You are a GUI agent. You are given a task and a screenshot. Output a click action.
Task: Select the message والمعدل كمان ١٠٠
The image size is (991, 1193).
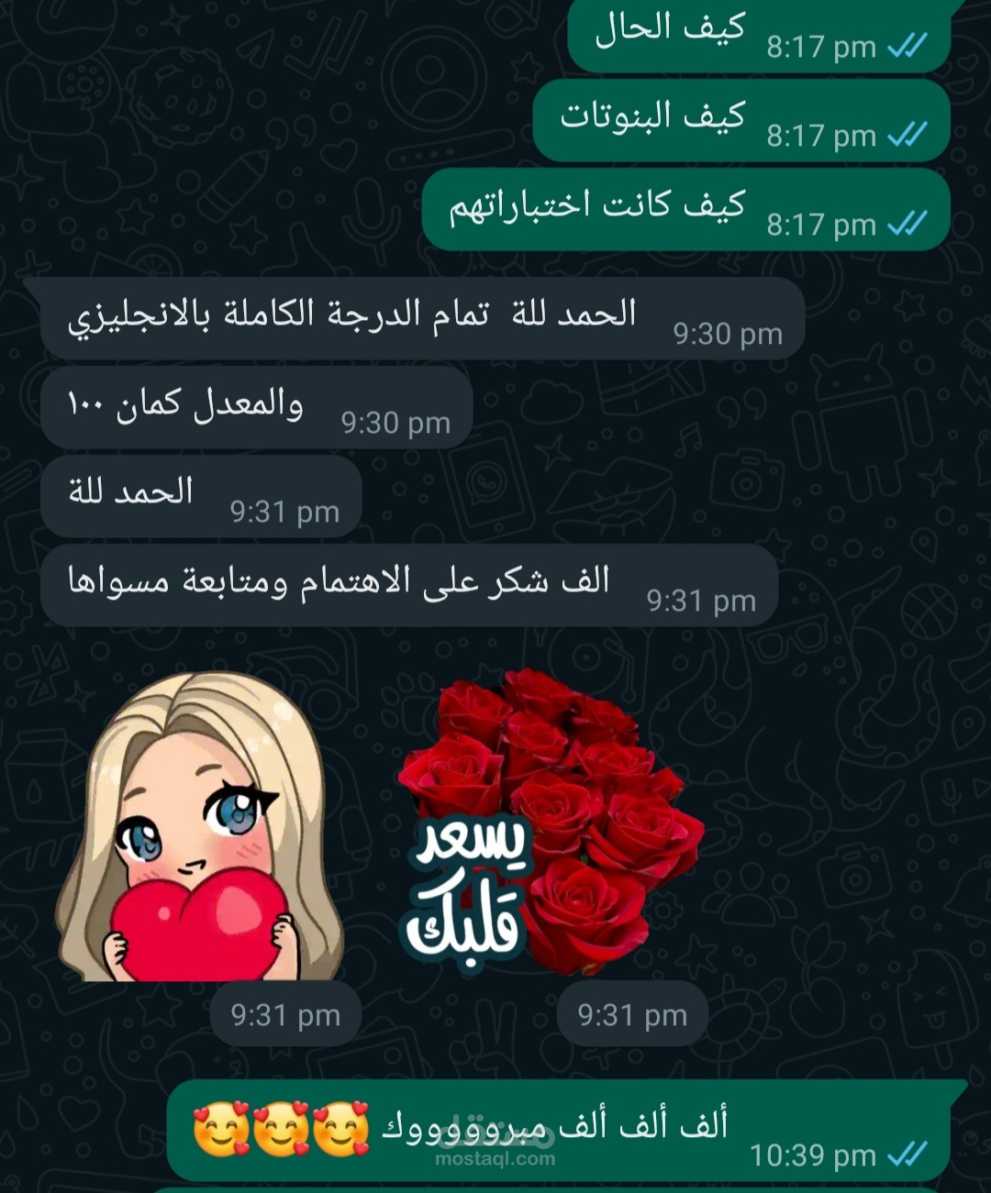[257, 407]
